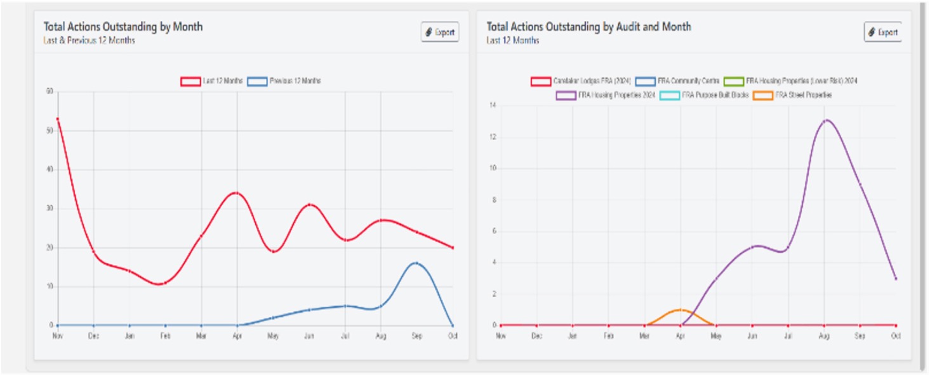Hide the purple FRA Housing Properties 2024 series
This screenshot has width=930, height=376.
(x=566, y=95)
